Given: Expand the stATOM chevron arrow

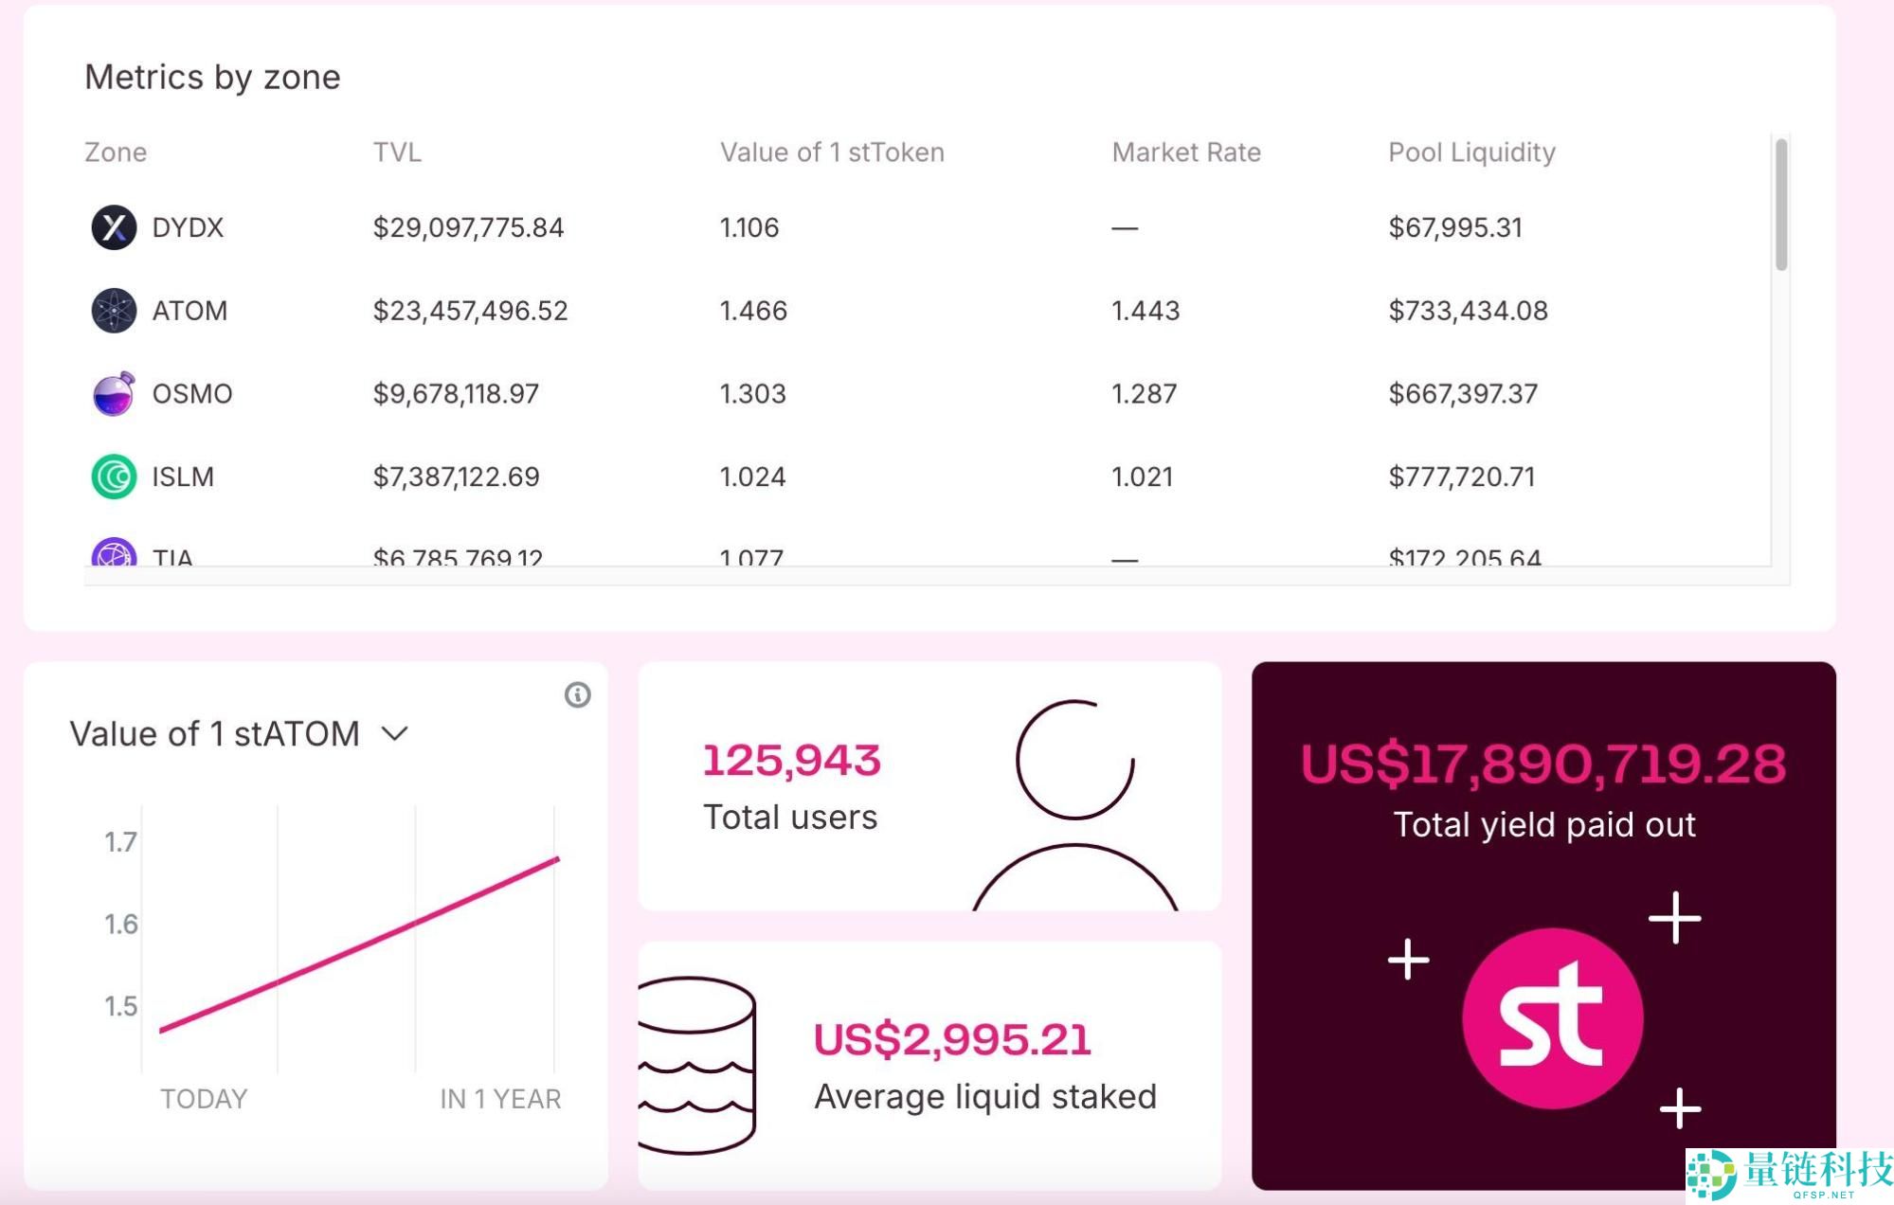Looking at the screenshot, I should click(394, 734).
